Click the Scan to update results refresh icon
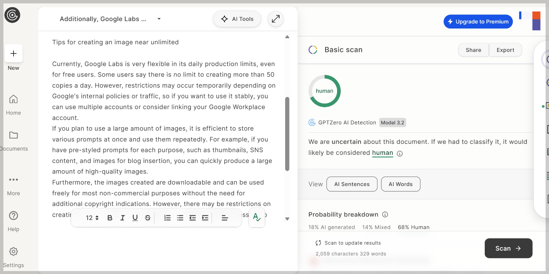Viewport: 549px width, 274px height. click(318, 243)
